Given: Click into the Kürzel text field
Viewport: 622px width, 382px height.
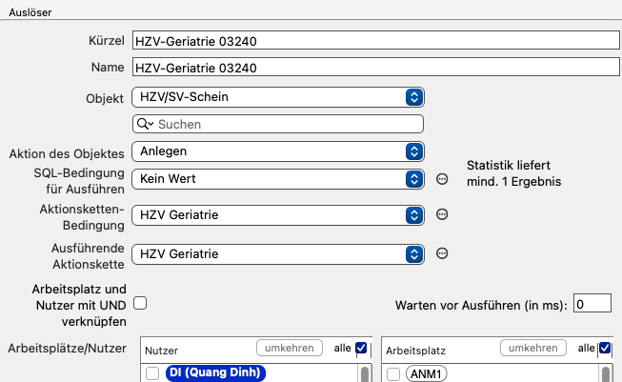Looking at the screenshot, I should point(376,40).
